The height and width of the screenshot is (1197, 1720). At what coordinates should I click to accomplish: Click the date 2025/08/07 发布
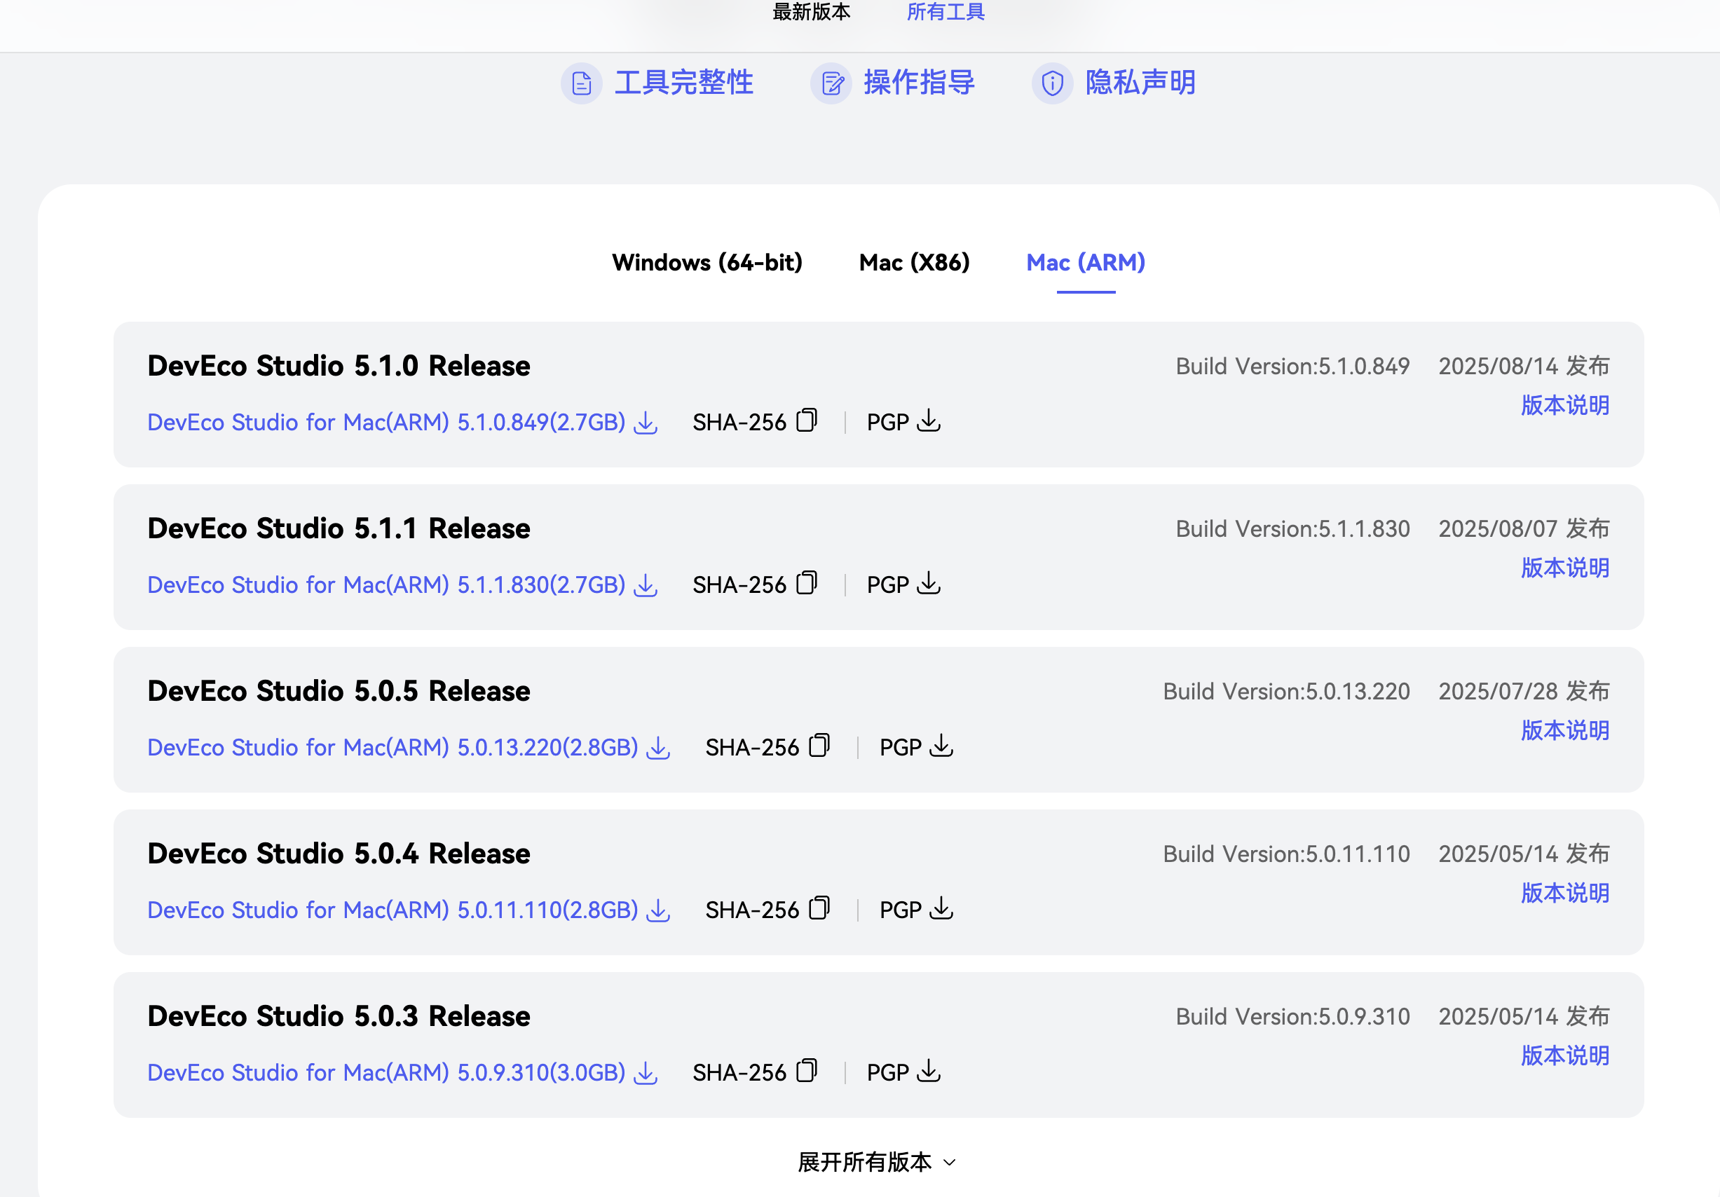point(1524,529)
